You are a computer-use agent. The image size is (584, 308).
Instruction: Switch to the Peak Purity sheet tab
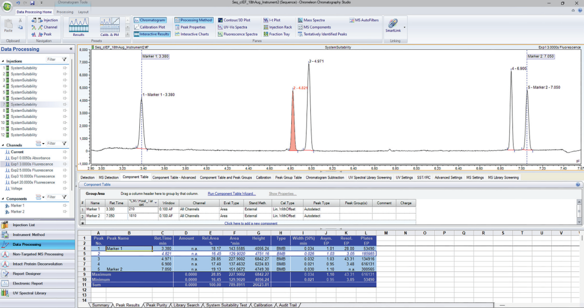(x=157, y=305)
